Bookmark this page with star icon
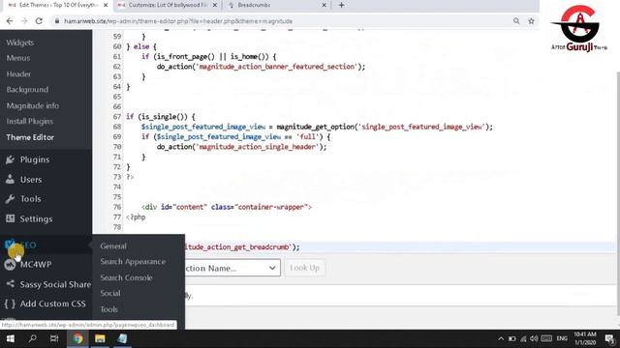 pos(531,21)
